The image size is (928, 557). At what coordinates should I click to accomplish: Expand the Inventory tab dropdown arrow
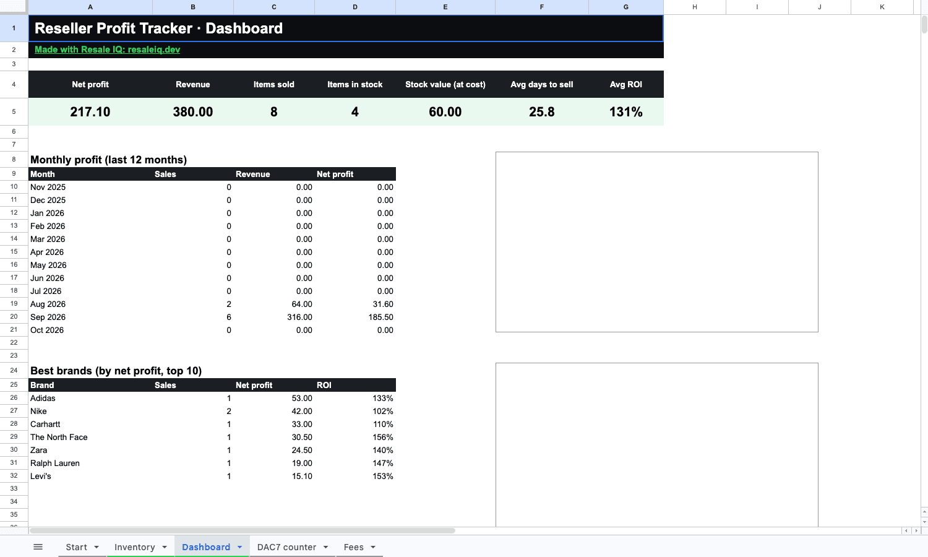click(x=165, y=547)
